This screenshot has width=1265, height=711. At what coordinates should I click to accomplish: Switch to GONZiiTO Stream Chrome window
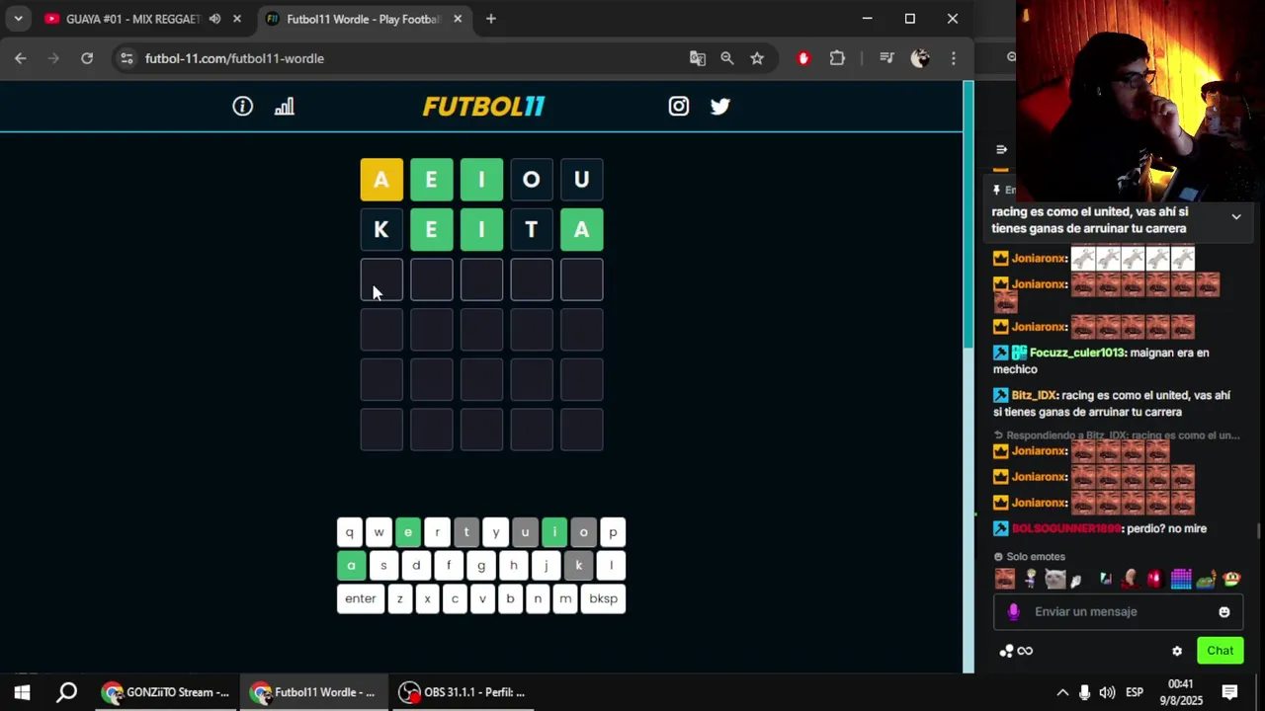[166, 692]
